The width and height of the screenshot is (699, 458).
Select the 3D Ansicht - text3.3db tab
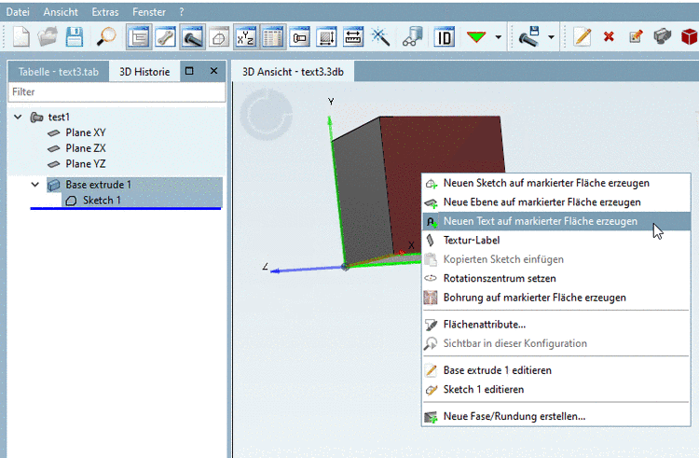click(293, 72)
